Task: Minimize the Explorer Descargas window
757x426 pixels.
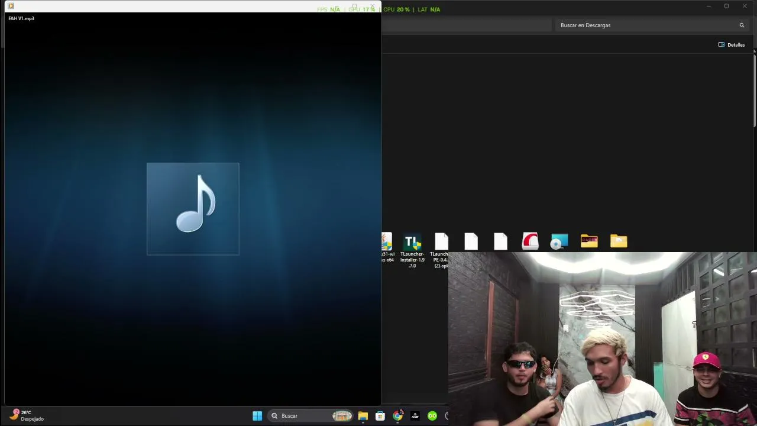Action: click(x=709, y=7)
